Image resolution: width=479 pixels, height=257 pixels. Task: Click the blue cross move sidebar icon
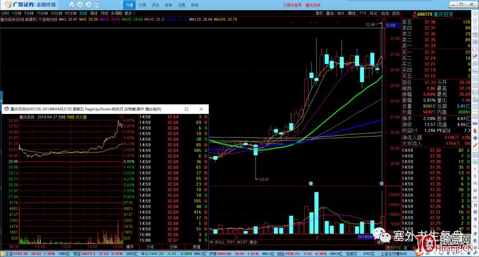click(x=475, y=138)
